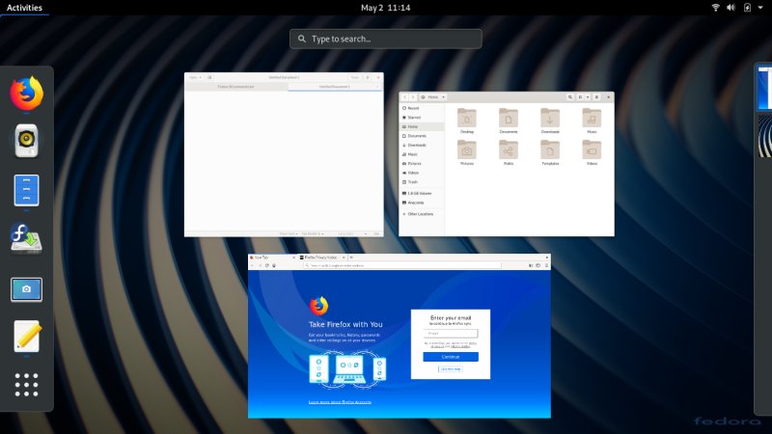This screenshot has height=434, width=772.
Task: Open the Text Editor dash icon
Action: (27, 337)
